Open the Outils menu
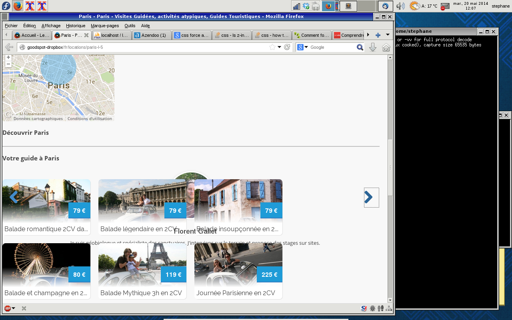Viewport: 512px width, 320px height. tap(130, 26)
